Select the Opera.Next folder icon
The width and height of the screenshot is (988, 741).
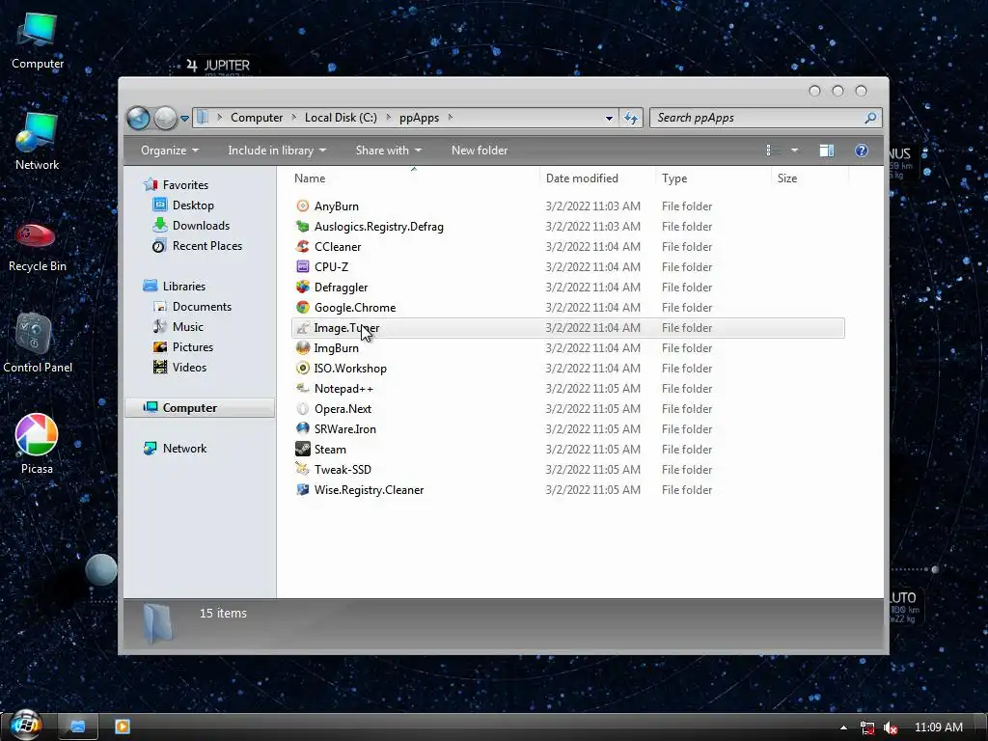point(302,408)
